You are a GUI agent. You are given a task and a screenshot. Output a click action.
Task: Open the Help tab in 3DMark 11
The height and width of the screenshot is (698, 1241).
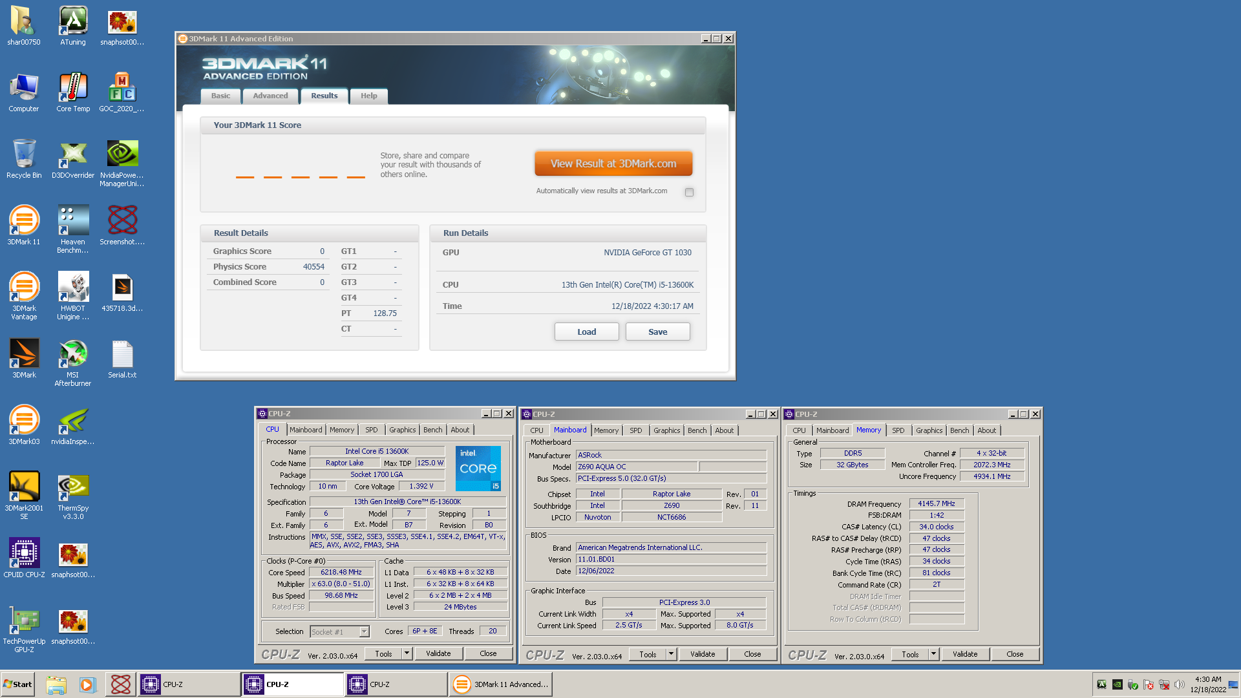[x=368, y=96]
